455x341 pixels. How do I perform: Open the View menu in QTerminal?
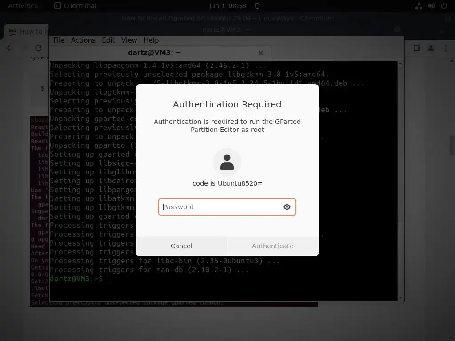[x=129, y=40]
